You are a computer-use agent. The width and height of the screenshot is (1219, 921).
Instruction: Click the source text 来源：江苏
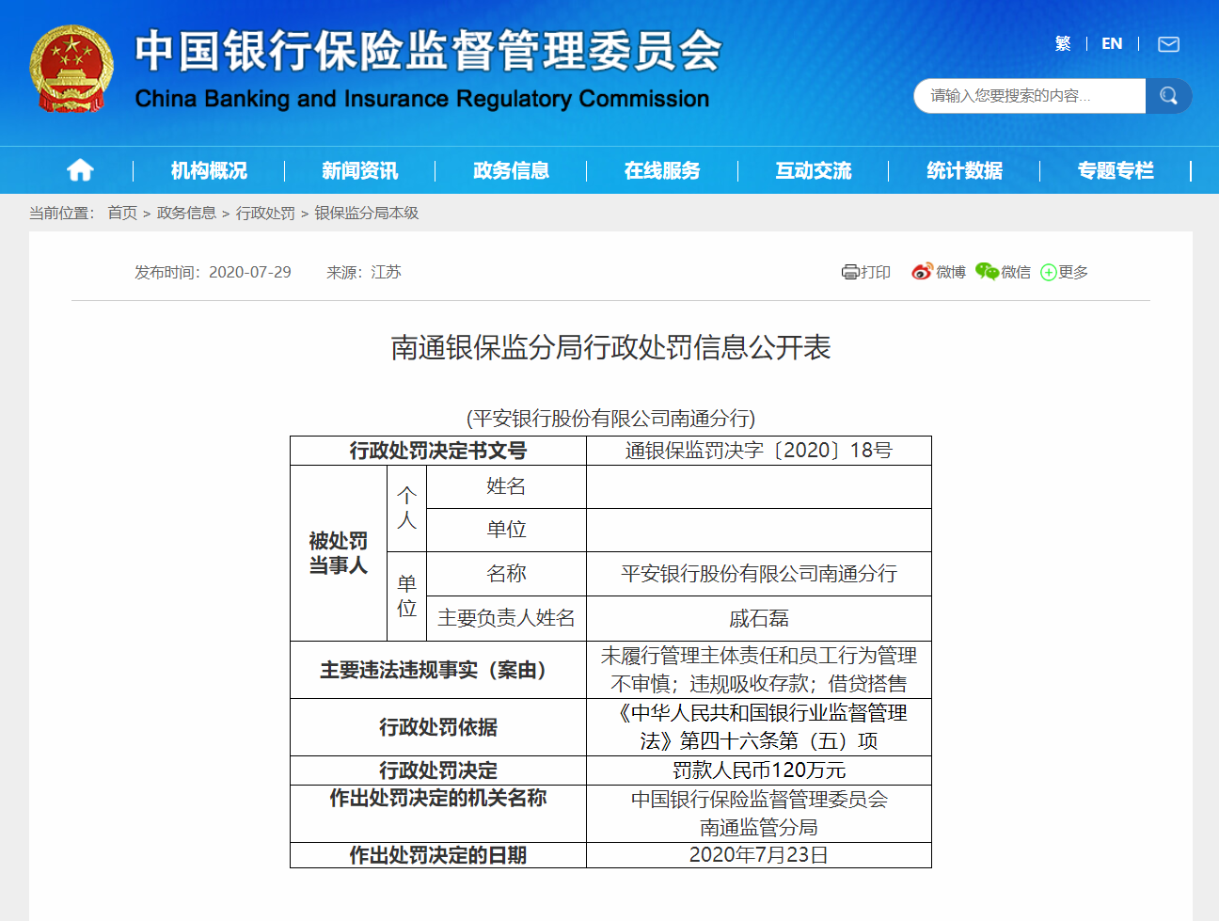tap(364, 272)
